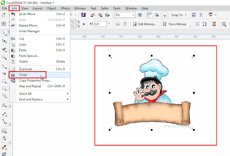Open the Text menu
The width and height of the screenshot is (230, 156).
click(93, 8)
